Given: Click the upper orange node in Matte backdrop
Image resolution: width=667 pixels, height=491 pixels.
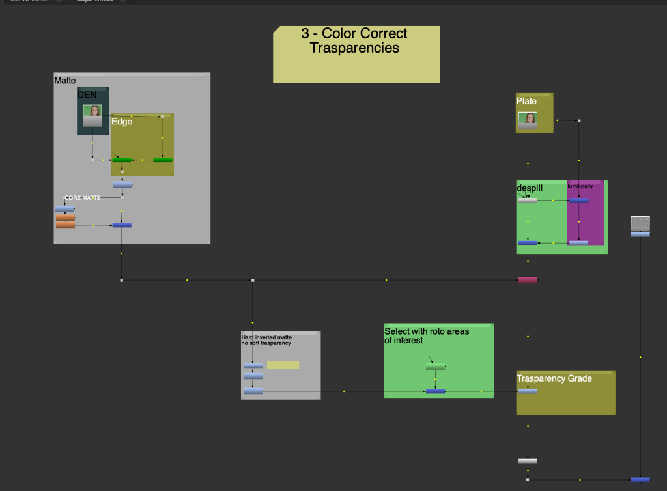Looking at the screenshot, I should pyautogui.click(x=65, y=217).
